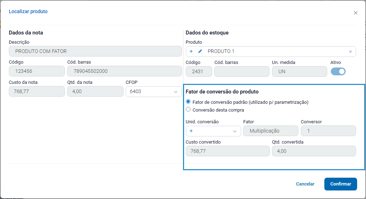366x199 pixels.
Task: Toggle the Ativo switch
Action: click(x=338, y=71)
